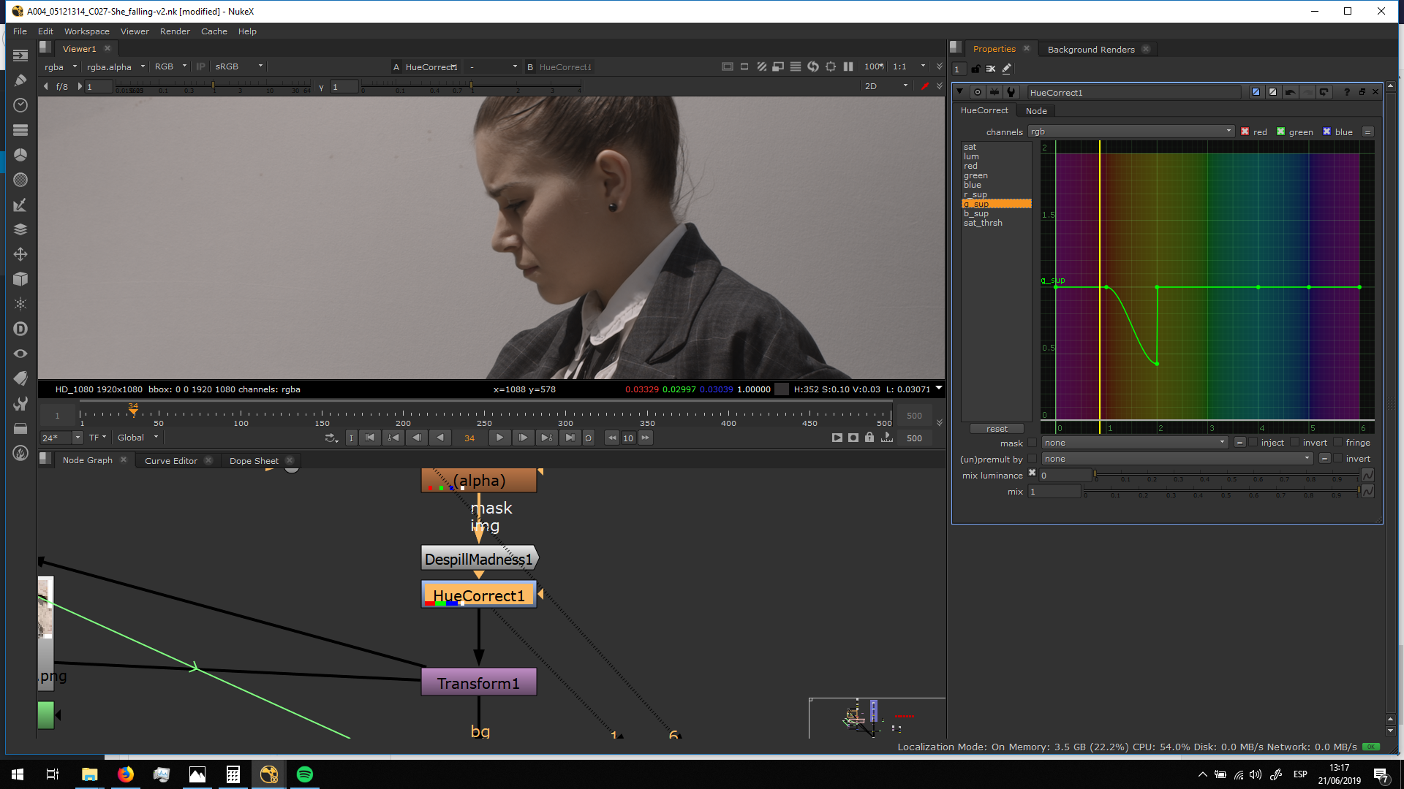Open the Keyer nodes icon
This screenshot has width=1404, height=789.
[20, 205]
